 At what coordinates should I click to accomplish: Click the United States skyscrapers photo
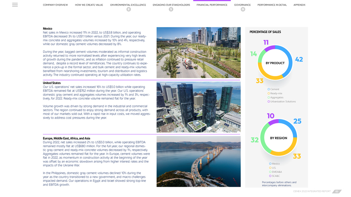click(199, 107)
